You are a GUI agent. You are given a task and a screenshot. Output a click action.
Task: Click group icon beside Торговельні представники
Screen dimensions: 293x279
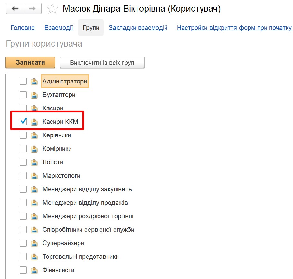pos(34,257)
